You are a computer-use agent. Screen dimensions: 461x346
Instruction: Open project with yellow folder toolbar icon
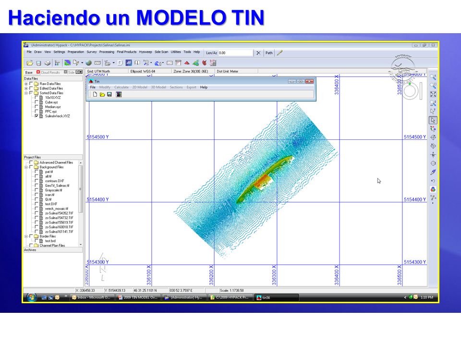pos(29,63)
